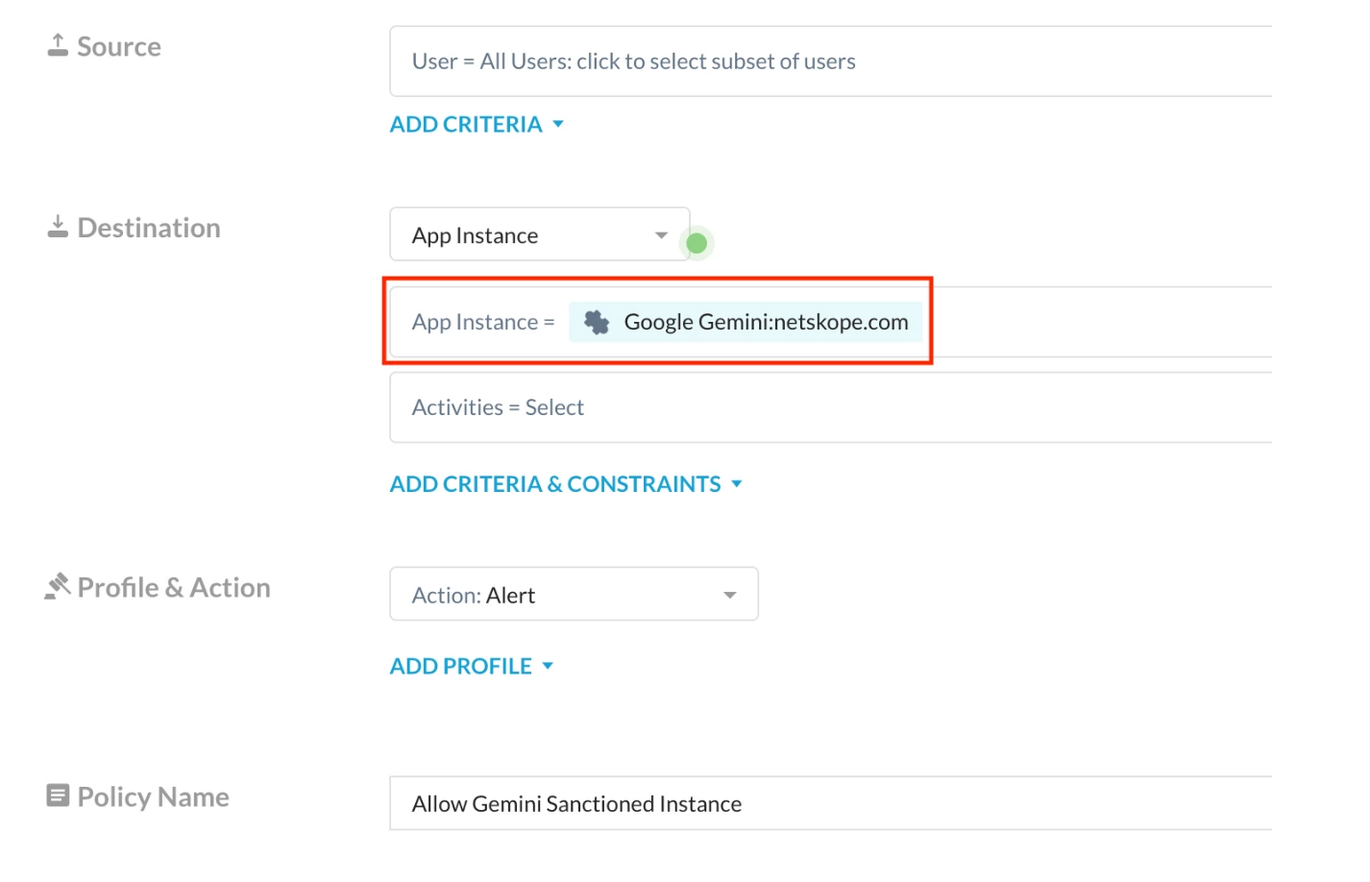Click the Policy Name text field
The width and height of the screenshot is (1370, 882).
pyautogui.click(x=830, y=803)
